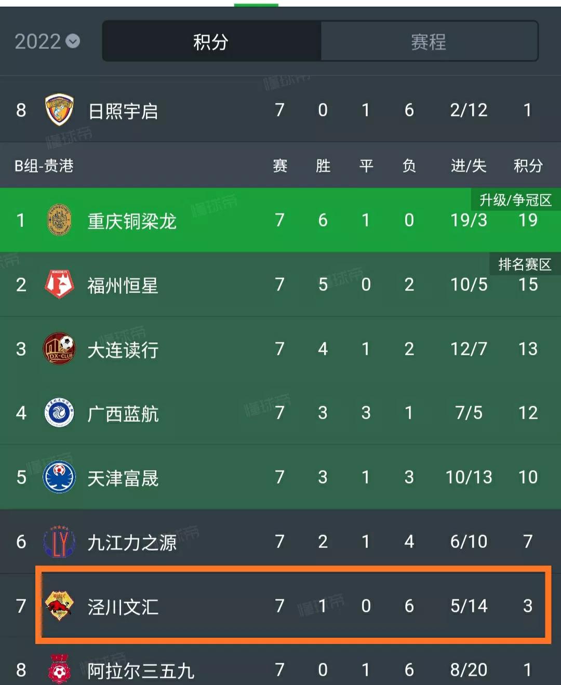Screen dimensions: 561x685
Task: Expand the 2022 year dropdown chevron
Action: [73, 42]
